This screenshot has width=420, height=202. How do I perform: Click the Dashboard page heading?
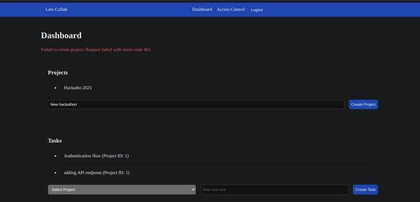coord(61,36)
